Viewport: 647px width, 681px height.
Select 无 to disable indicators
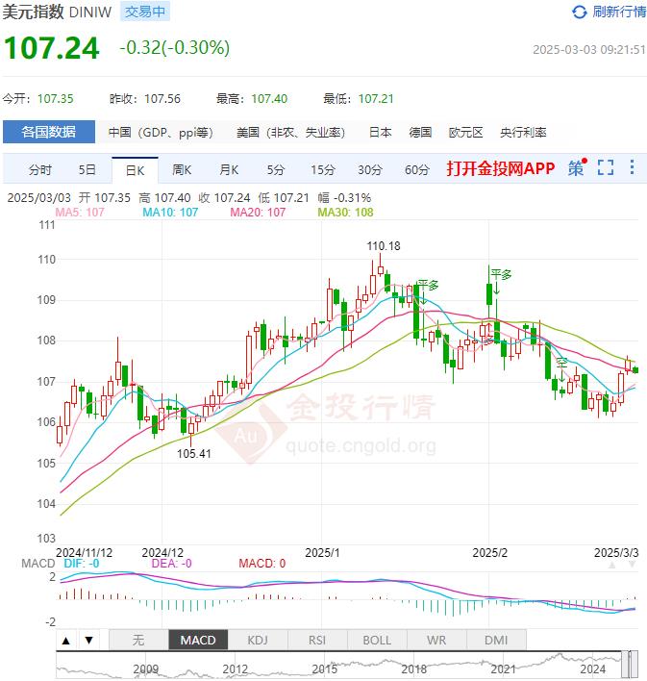[138, 641]
